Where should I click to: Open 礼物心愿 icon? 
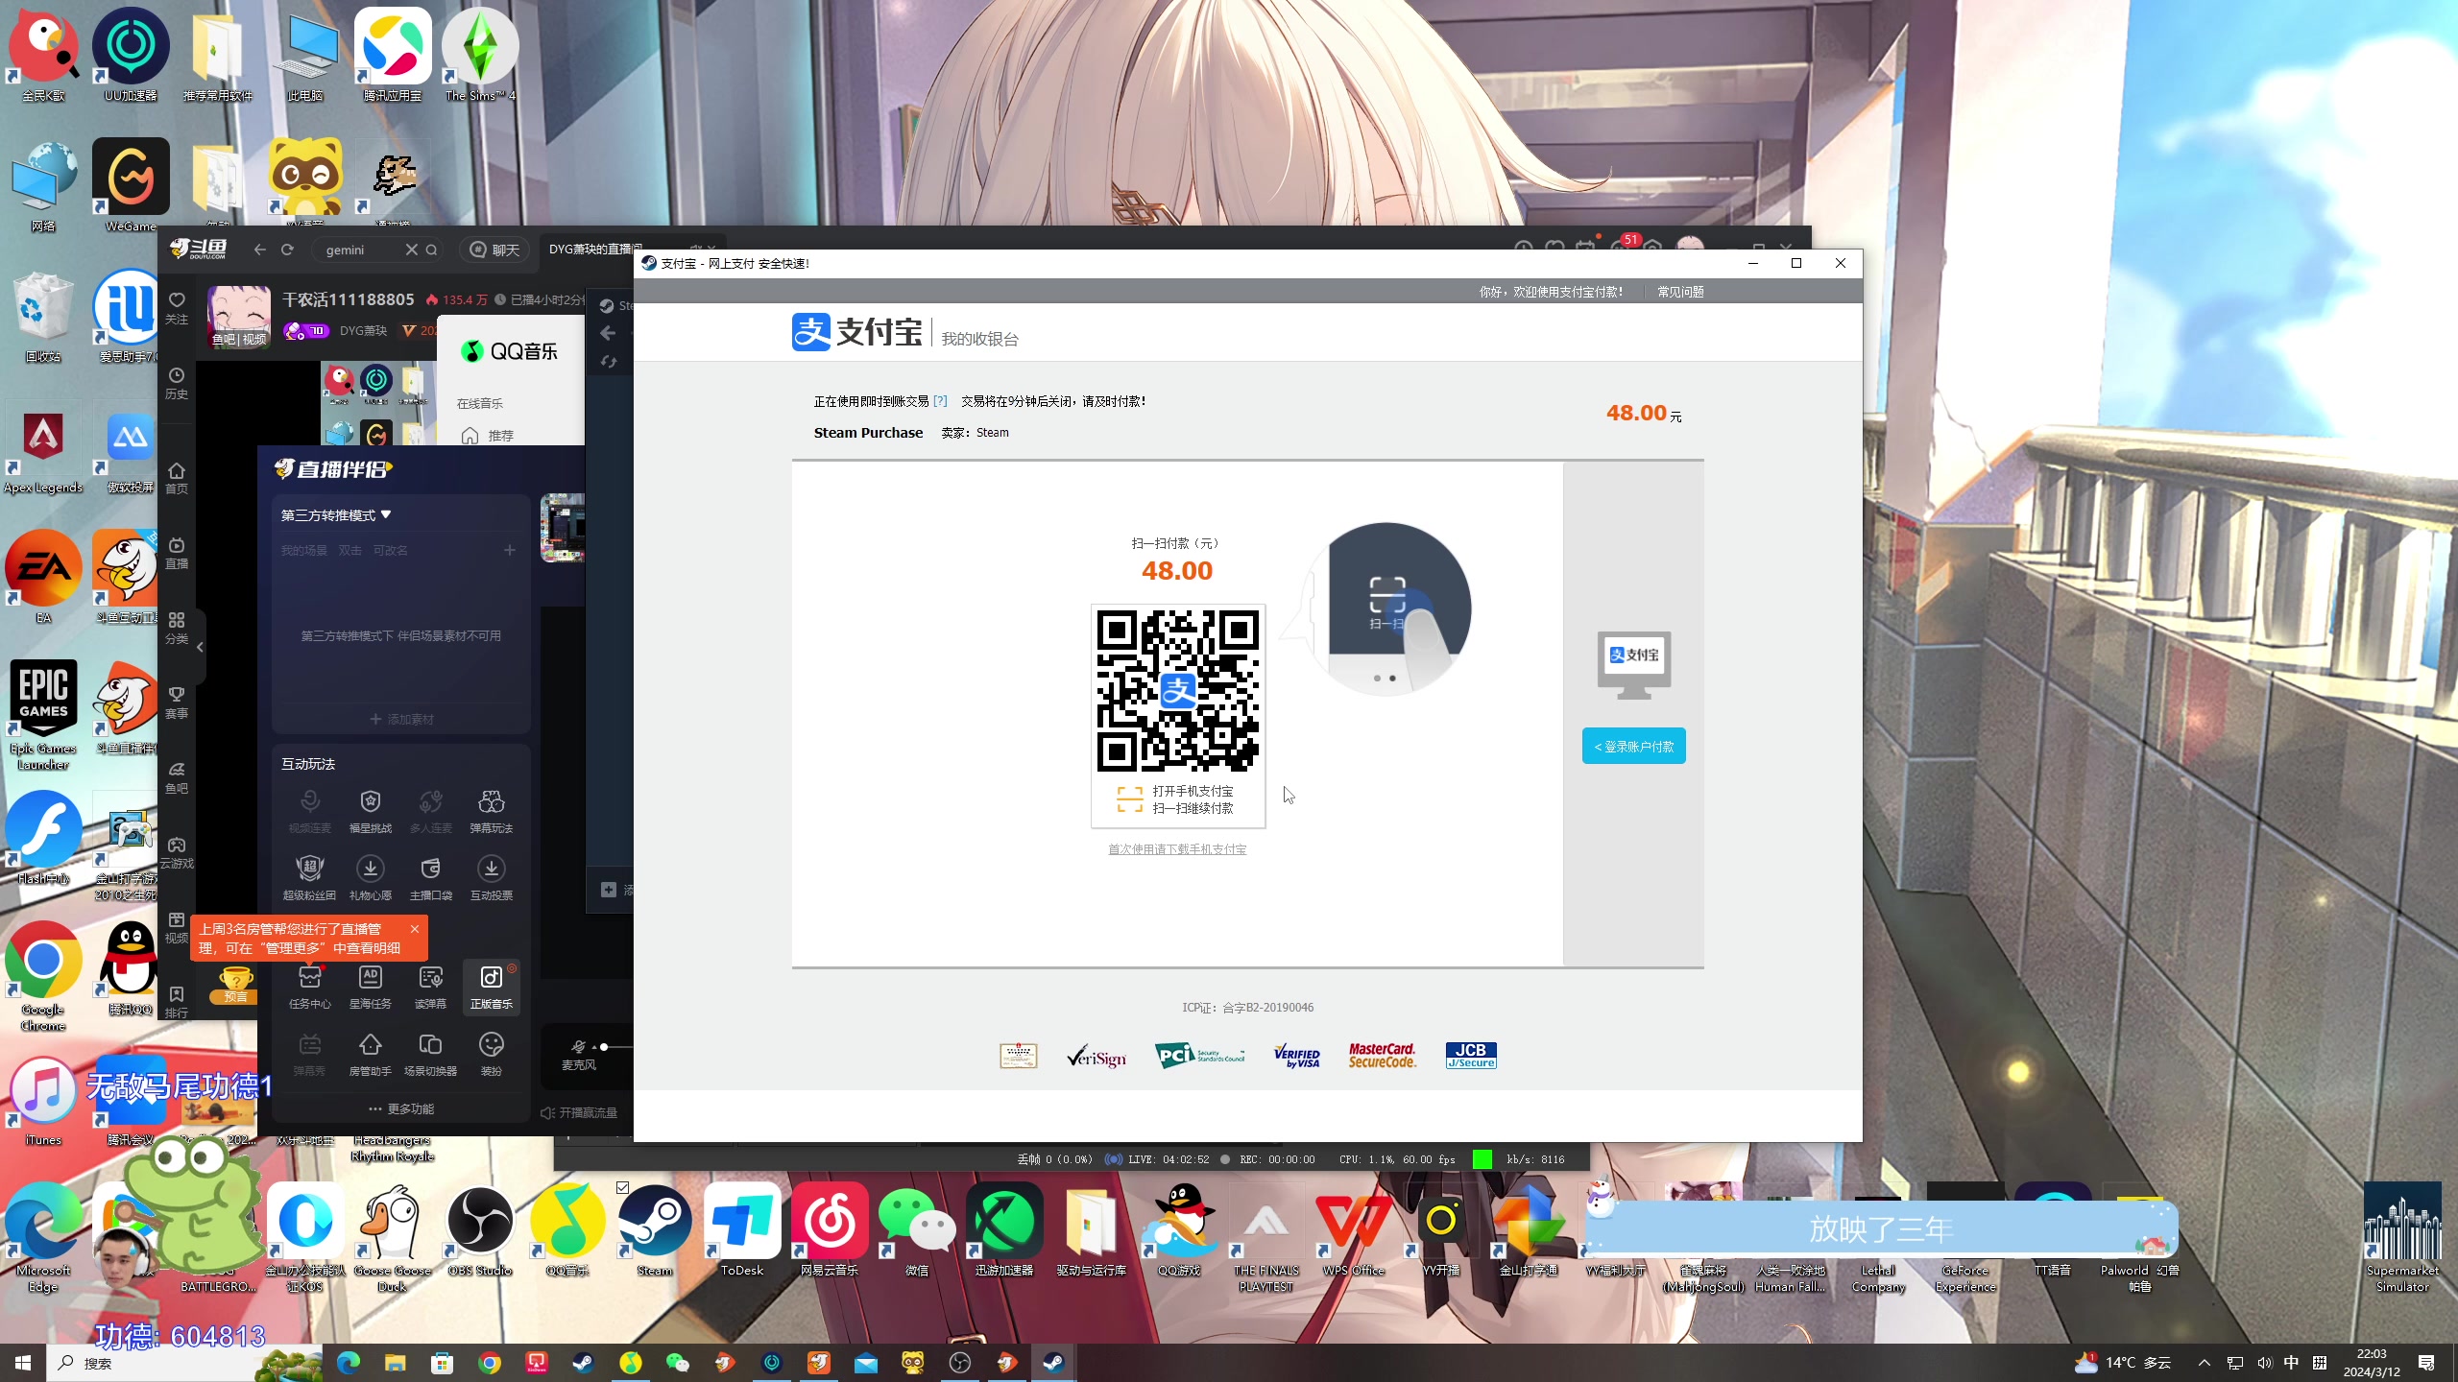click(x=370, y=870)
